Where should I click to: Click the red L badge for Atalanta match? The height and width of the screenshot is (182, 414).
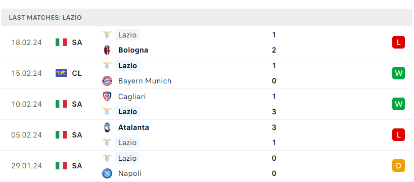(x=398, y=135)
